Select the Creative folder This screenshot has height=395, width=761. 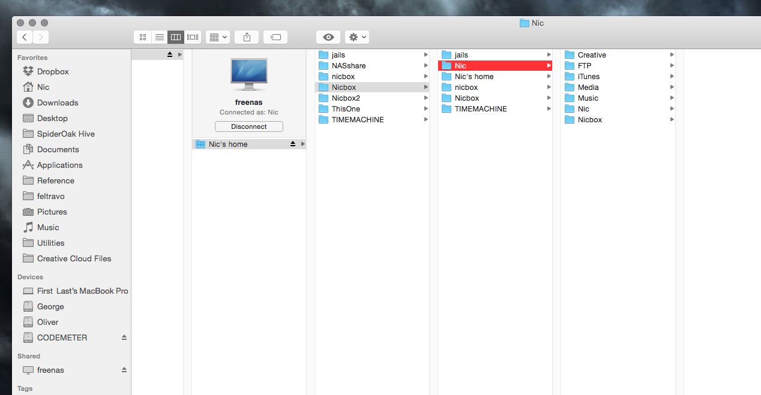click(618, 55)
